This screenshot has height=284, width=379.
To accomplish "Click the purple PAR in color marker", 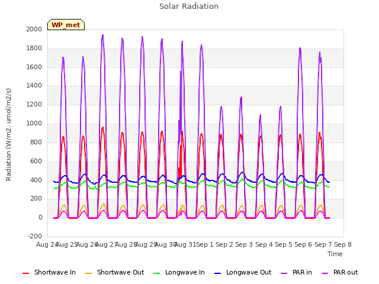I will click(284, 273).
